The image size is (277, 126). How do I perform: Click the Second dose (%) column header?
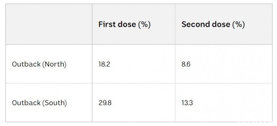(x=213, y=24)
